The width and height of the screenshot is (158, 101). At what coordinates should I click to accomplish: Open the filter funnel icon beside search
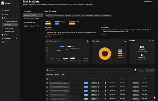point(135,70)
